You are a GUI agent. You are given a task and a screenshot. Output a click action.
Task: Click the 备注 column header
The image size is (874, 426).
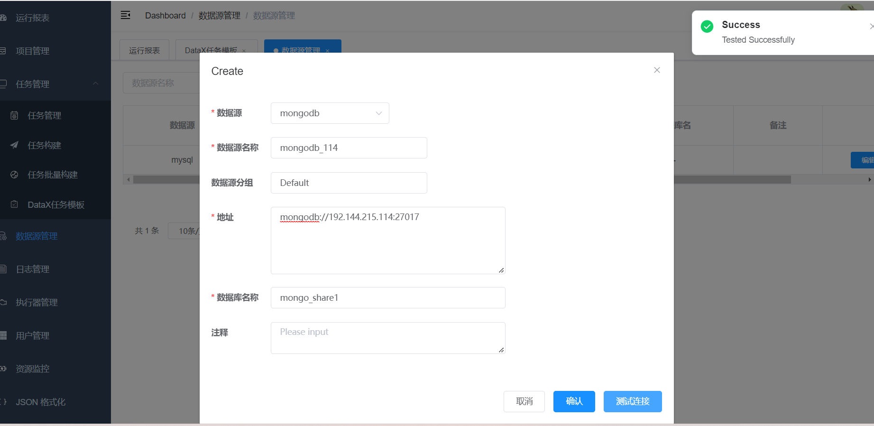[778, 125]
